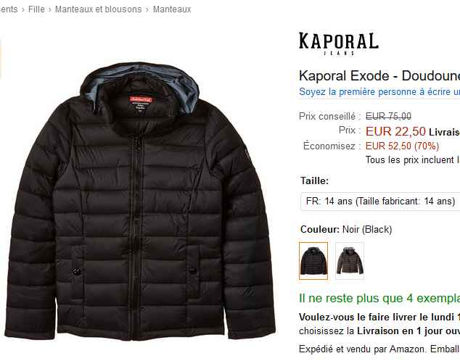Click the red EUR 22,50 price
Screen dimensions: 460x361
(x=395, y=131)
